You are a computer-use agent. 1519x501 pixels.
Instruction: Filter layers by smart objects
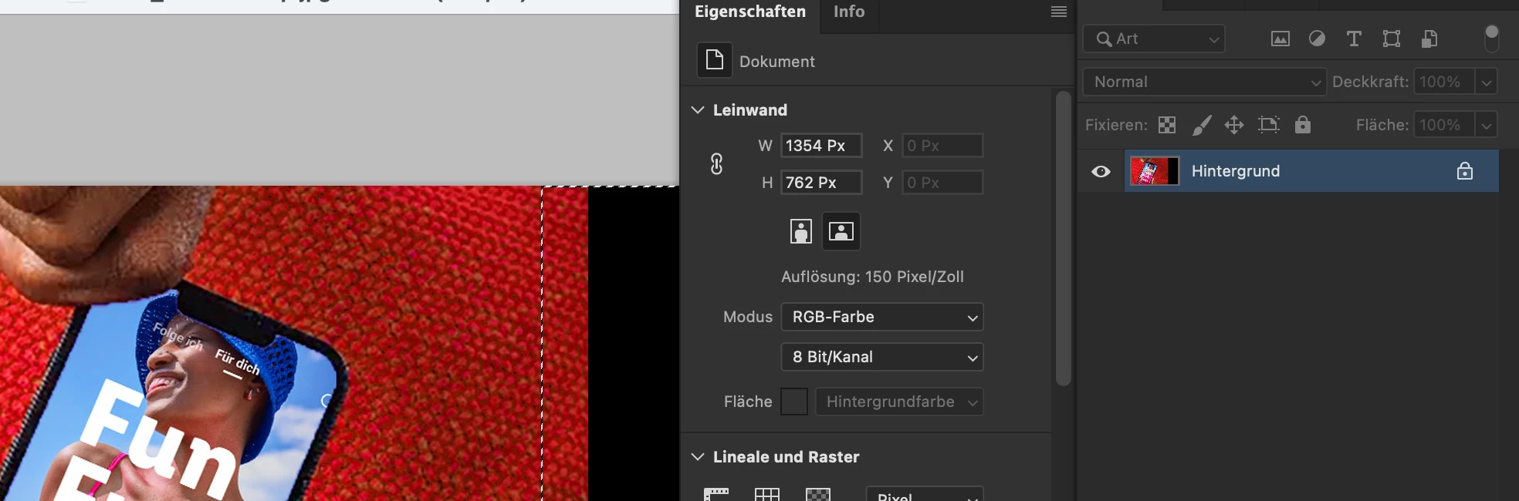[1429, 39]
